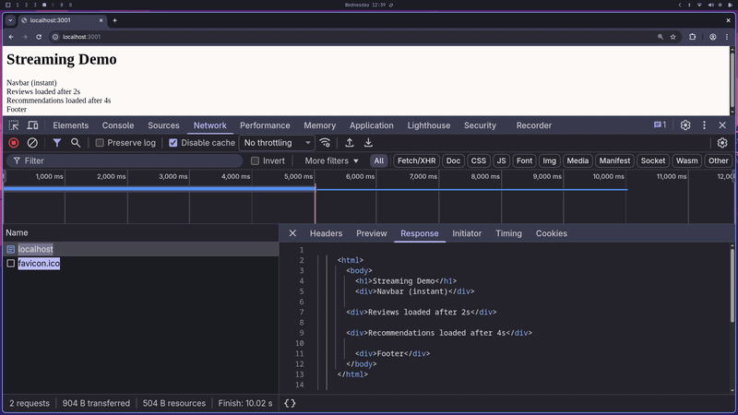Open network search magnifier icon
This screenshot has width=738, height=415.
coord(76,143)
